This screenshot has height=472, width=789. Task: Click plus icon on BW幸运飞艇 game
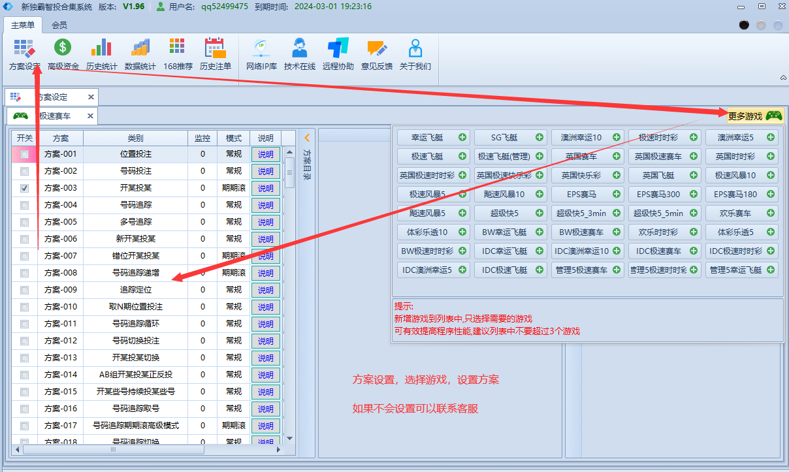539,232
